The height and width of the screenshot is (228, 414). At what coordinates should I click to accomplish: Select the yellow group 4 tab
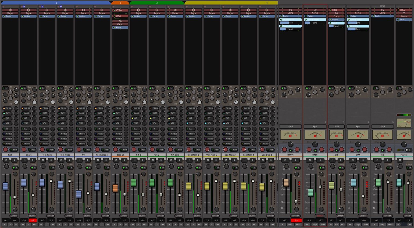coord(231,3)
